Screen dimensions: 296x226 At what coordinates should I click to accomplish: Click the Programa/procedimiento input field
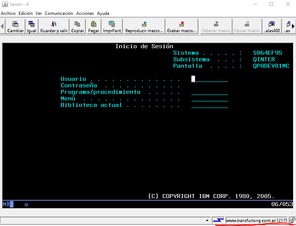(210, 92)
